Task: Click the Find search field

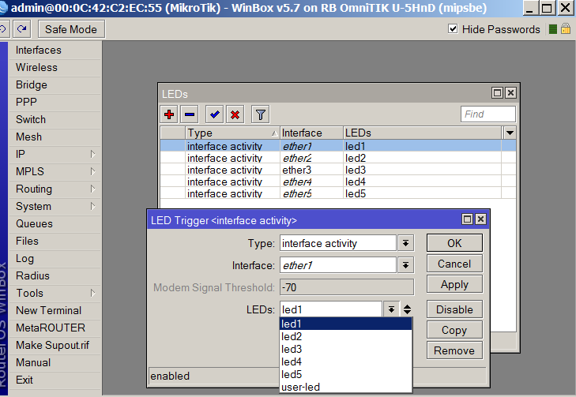Action: pyautogui.click(x=488, y=114)
